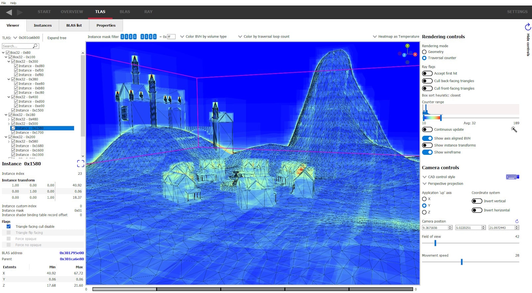Reset camera position with the reload icon
The height and width of the screenshot is (293, 532).
[517, 221]
